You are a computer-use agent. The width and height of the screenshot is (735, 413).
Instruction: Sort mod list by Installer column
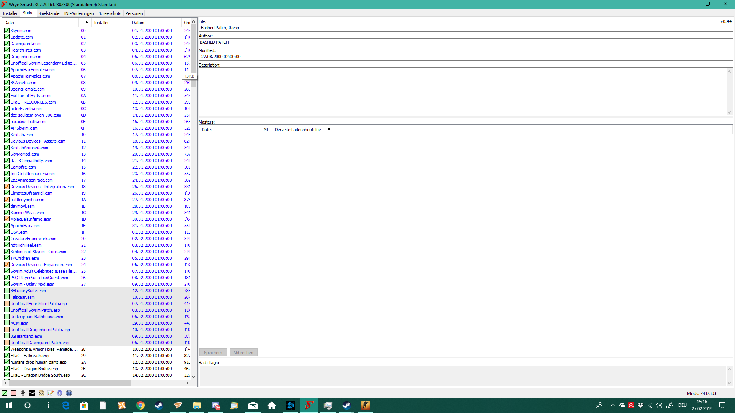111,23
